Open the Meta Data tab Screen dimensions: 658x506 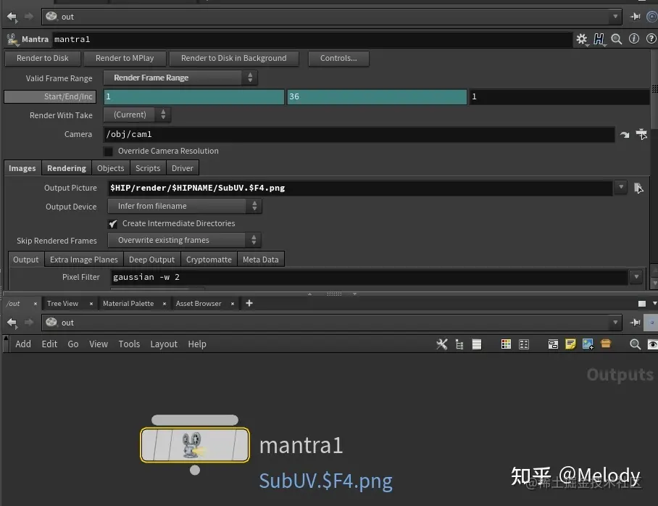pyautogui.click(x=261, y=260)
